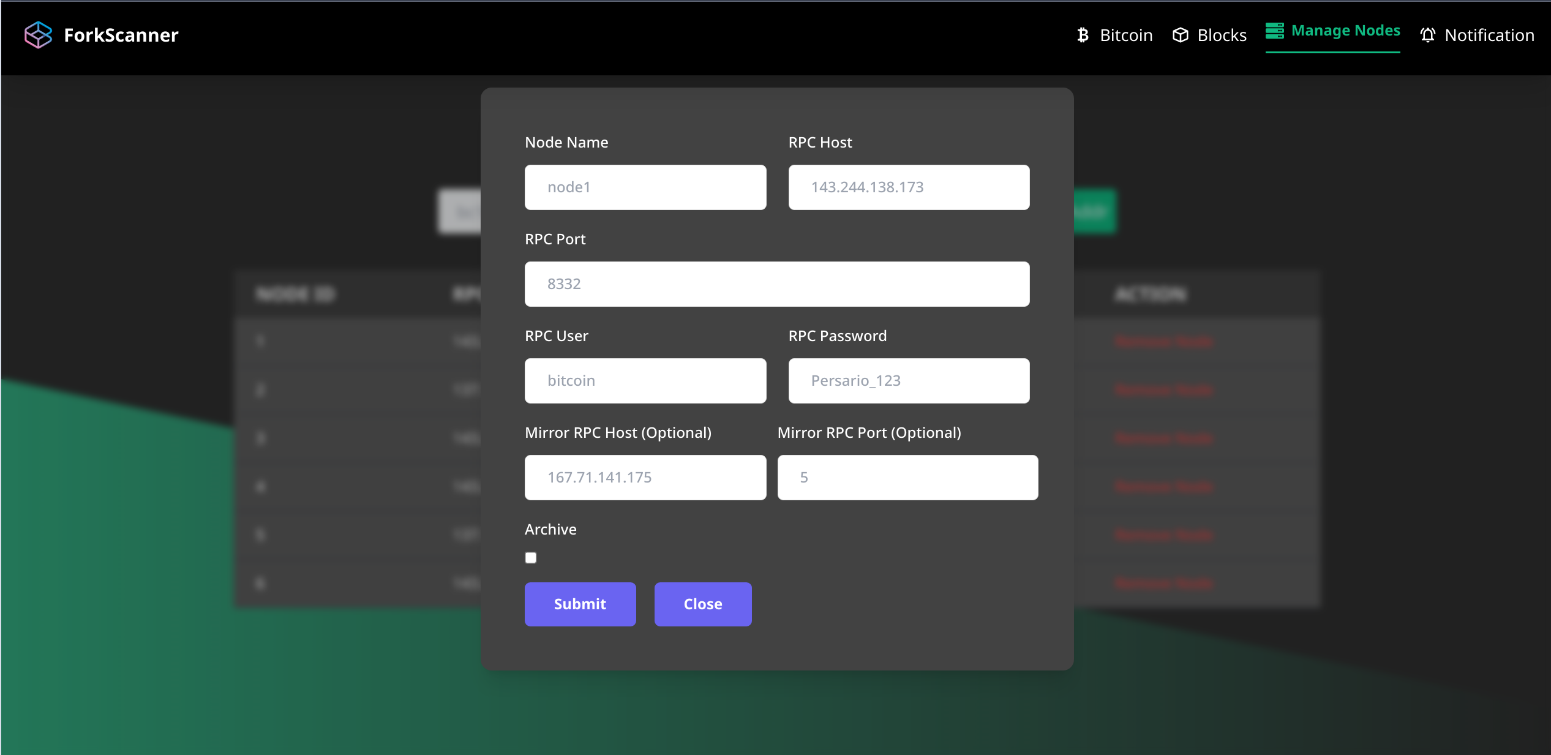Click the Notification bell icon
Screen dimensions: 1551x755
click(x=1427, y=35)
